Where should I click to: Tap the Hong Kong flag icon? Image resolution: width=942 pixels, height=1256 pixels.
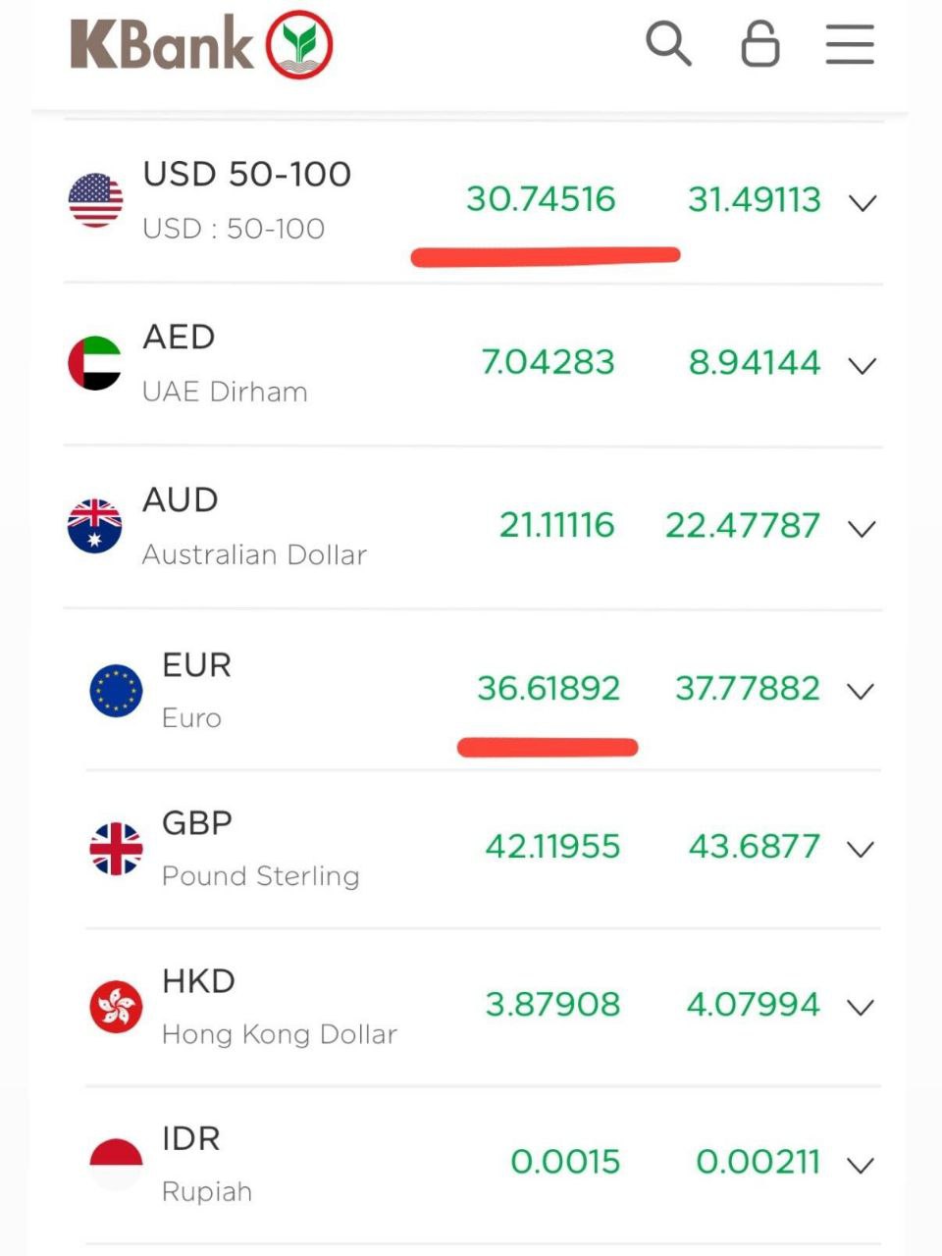116,1006
